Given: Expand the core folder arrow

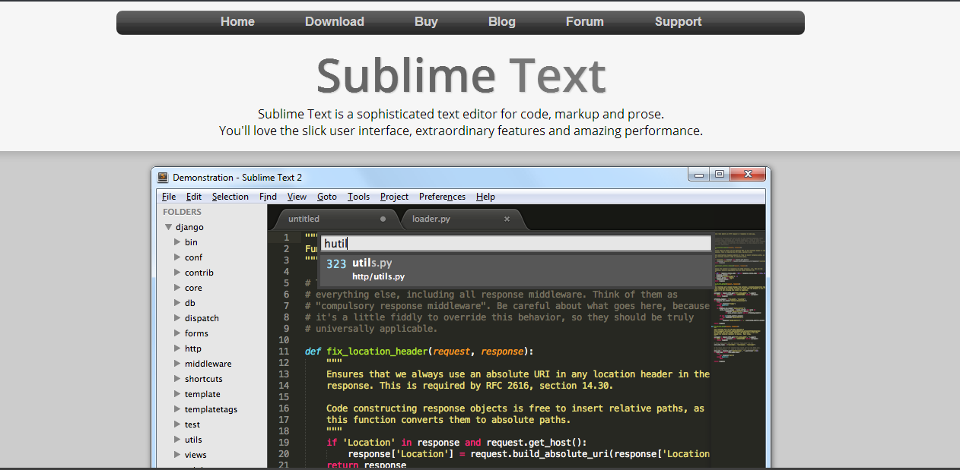Looking at the screenshot, I should [x=177, y=288].
